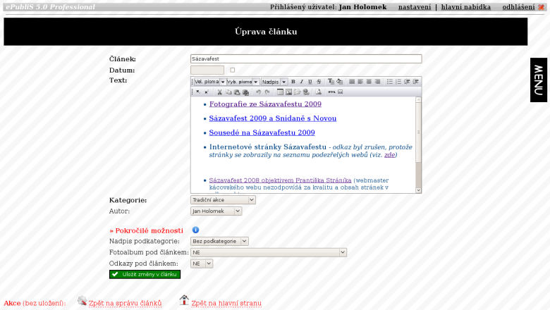Open the text color picker icon
The image size is (550, 310).
click(x=331, y=82)
